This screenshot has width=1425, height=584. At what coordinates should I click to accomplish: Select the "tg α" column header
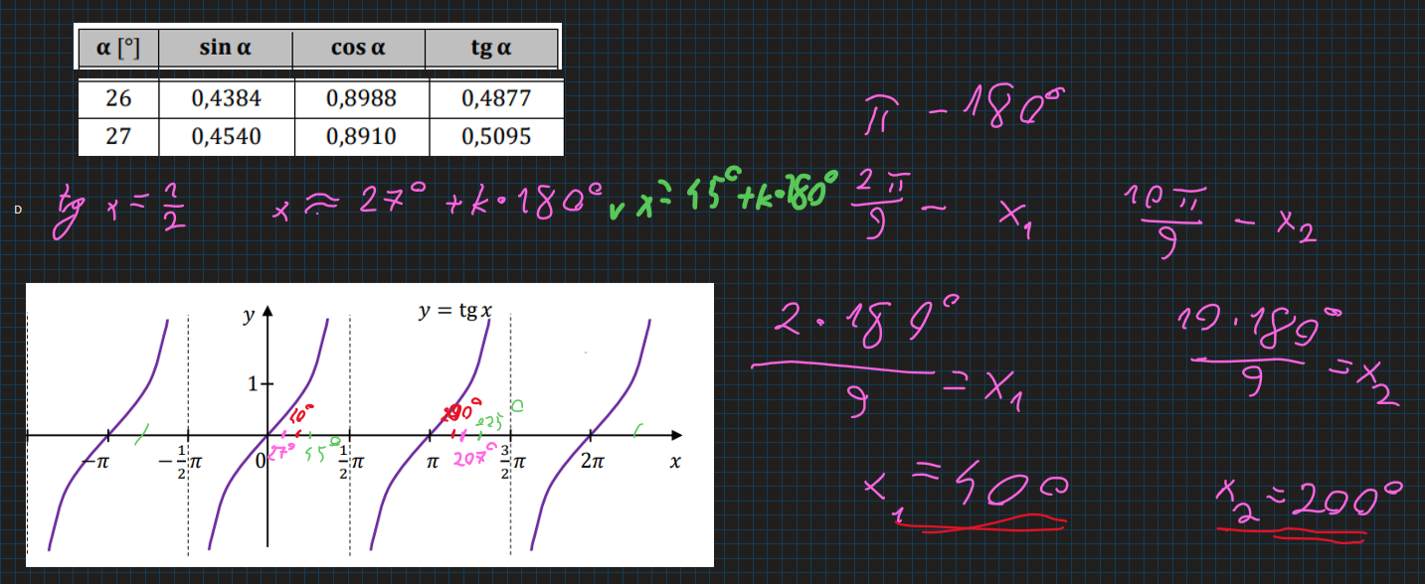point(491,48)
